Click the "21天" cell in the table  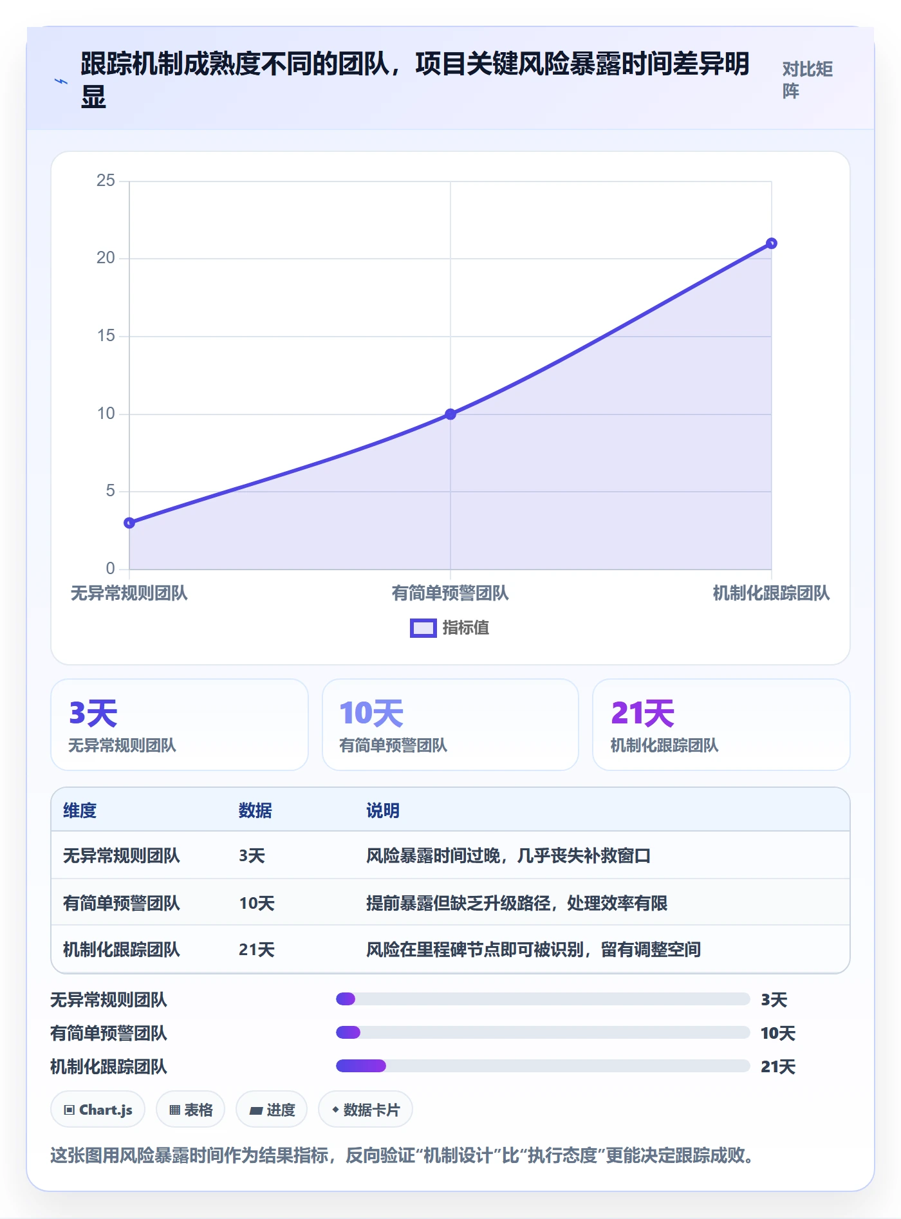257,949
